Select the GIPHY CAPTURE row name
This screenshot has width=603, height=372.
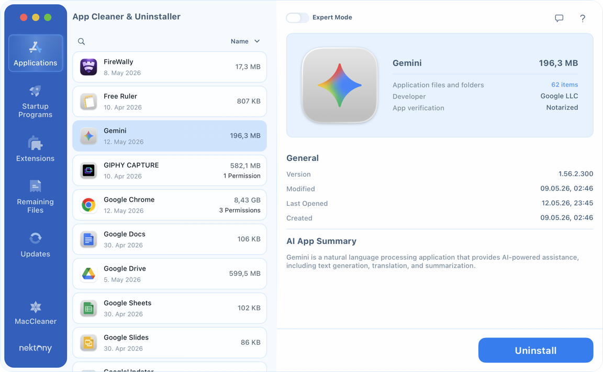131,165
